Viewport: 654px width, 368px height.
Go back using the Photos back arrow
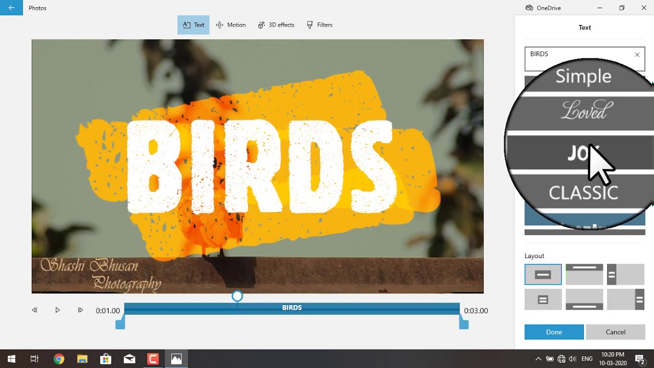tap(11, 8)
